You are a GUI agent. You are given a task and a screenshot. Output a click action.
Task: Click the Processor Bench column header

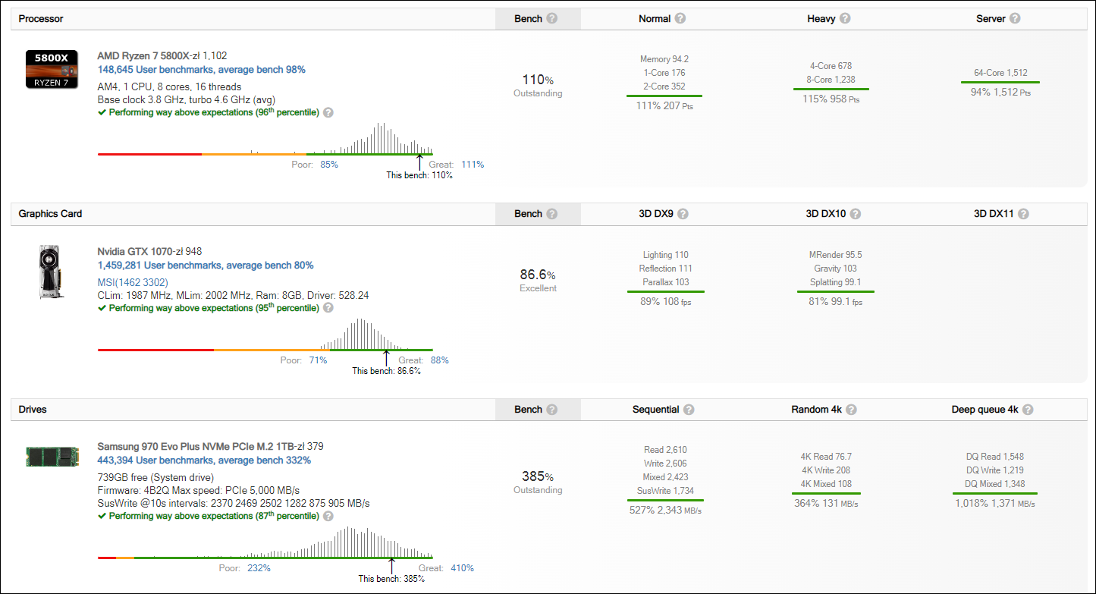click(x=538, y=19)
